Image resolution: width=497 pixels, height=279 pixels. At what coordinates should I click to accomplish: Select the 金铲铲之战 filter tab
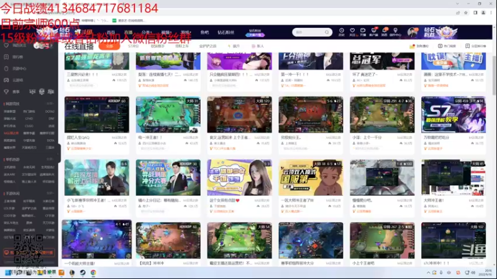pos(207,46)
